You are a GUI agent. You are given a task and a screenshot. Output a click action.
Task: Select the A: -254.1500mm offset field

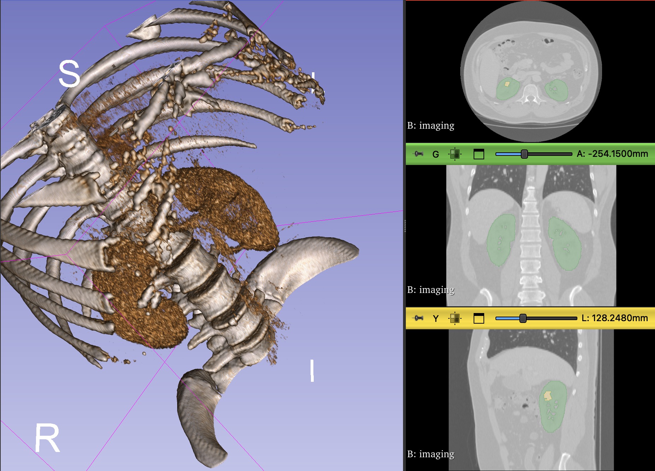pos(612,154)
